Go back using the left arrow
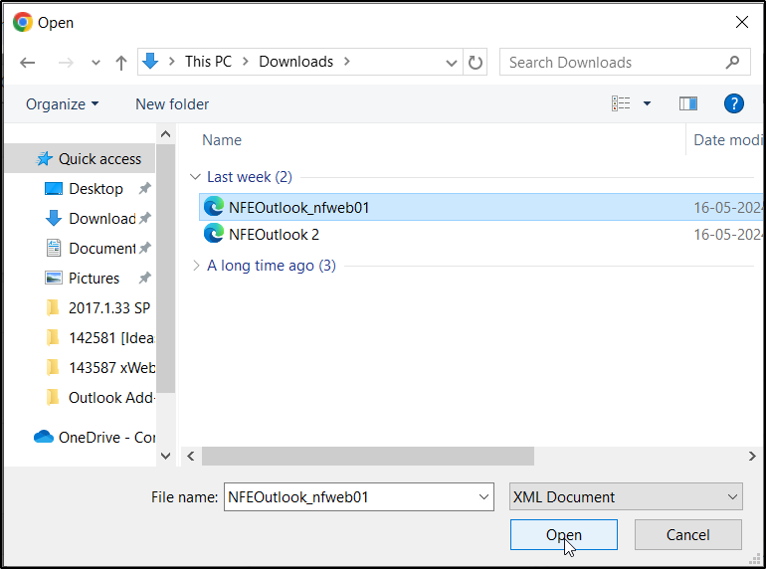This screenshot has height=569, width=766. point(28,63)
